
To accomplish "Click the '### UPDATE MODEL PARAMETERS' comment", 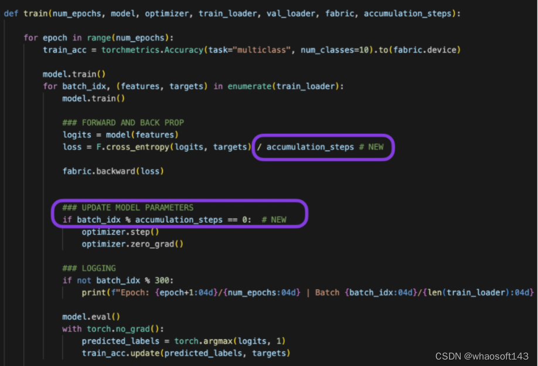I will tap(128, 208).
